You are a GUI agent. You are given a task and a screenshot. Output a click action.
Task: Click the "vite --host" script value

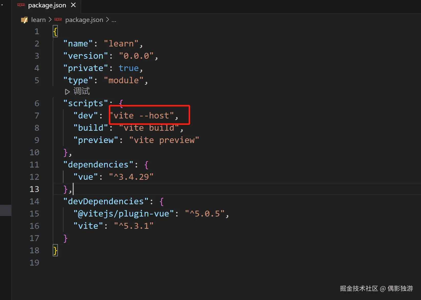141,116
